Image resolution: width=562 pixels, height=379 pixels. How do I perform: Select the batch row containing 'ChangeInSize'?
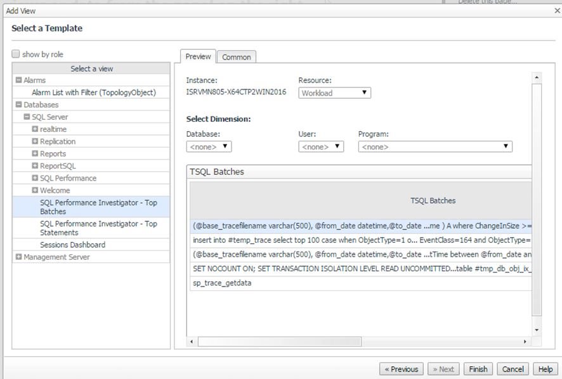point(361,226)
